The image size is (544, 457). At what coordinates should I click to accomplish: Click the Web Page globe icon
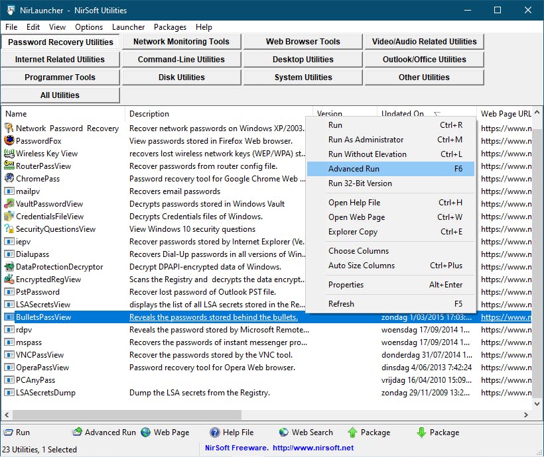pyautogui.click(x=146, y=432)
